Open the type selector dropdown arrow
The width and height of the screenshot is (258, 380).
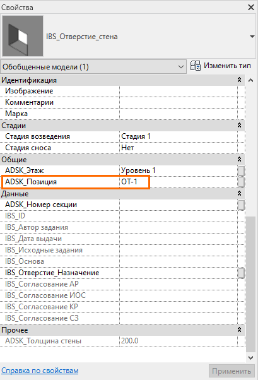pyautogui.click(x=252, y=37)
